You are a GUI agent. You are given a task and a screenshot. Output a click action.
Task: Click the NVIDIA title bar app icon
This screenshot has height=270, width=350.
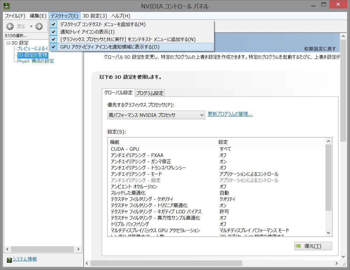tap(7, 6)
